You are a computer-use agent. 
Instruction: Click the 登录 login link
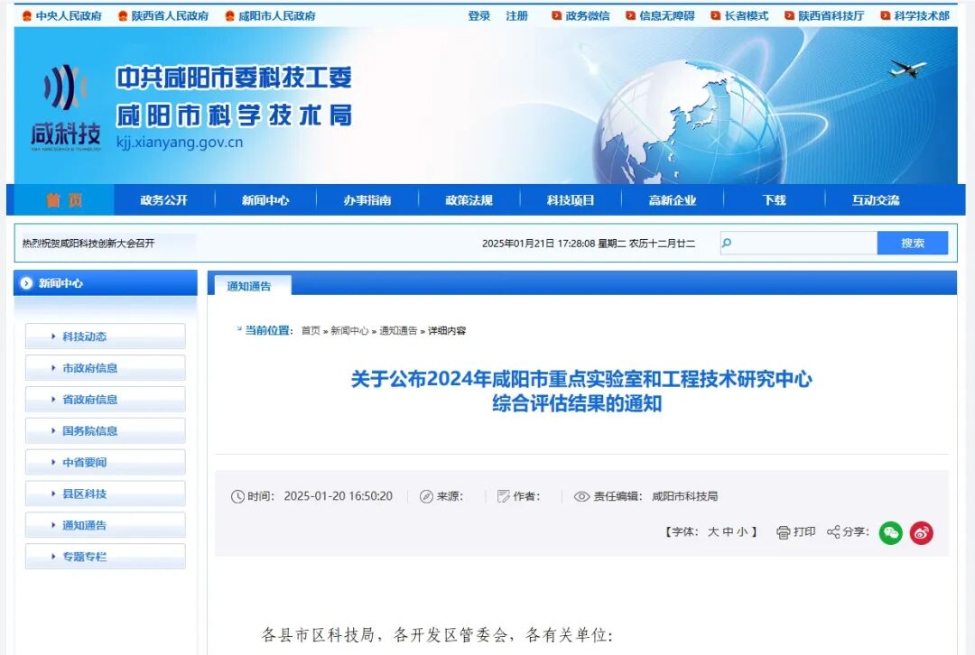point(478,15)
